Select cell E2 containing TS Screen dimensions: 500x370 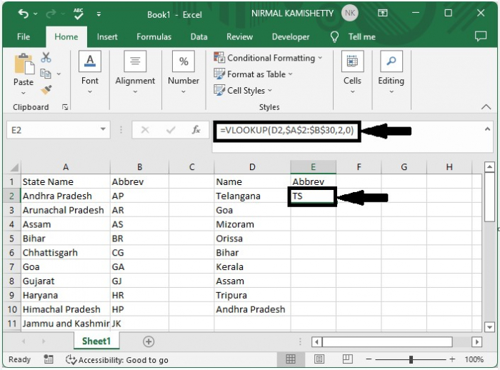(313, 196)
